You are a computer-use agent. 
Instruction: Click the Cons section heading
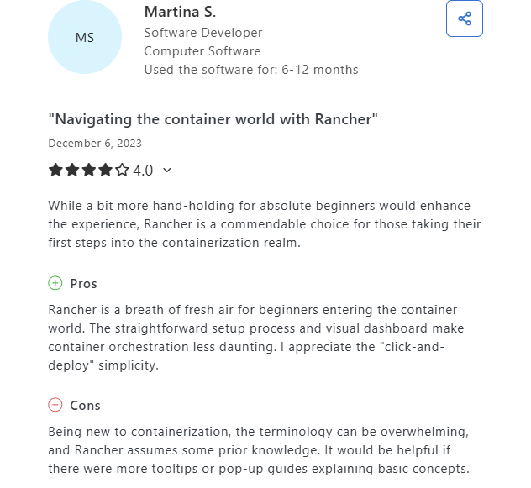click(x=86, y=406)
